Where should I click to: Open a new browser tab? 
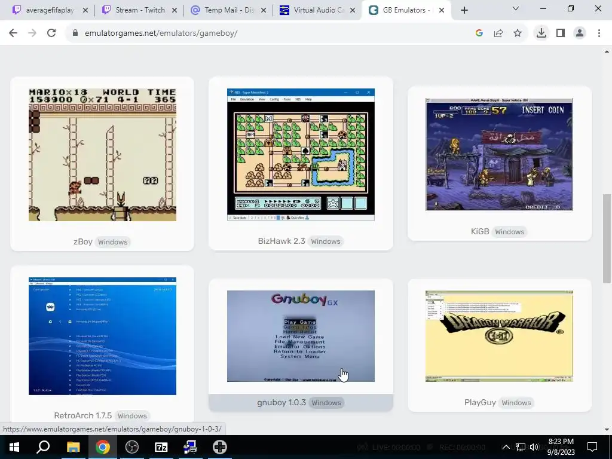coord(464,10)
